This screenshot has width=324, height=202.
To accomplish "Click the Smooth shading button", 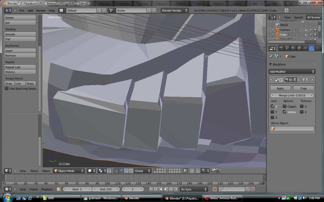I will click(20, 34).
